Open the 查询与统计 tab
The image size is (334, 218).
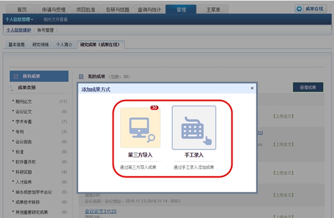(149, 10)
